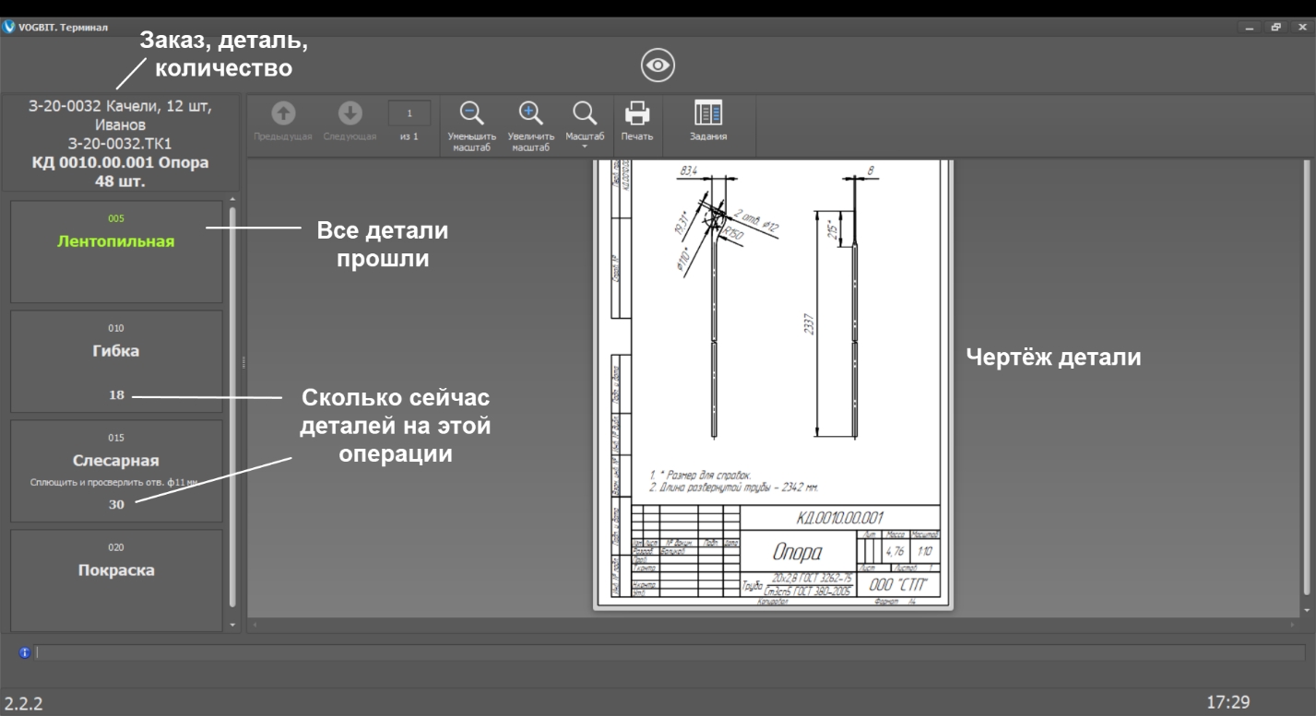Screen dimensions: 1316x716
Task: Click the blue info icon in status bar
Action: 25,652
